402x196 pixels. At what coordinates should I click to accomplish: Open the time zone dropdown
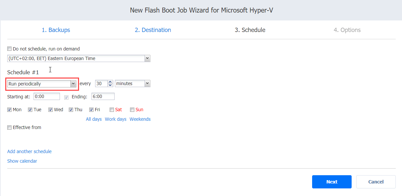(x=147, y=58)
